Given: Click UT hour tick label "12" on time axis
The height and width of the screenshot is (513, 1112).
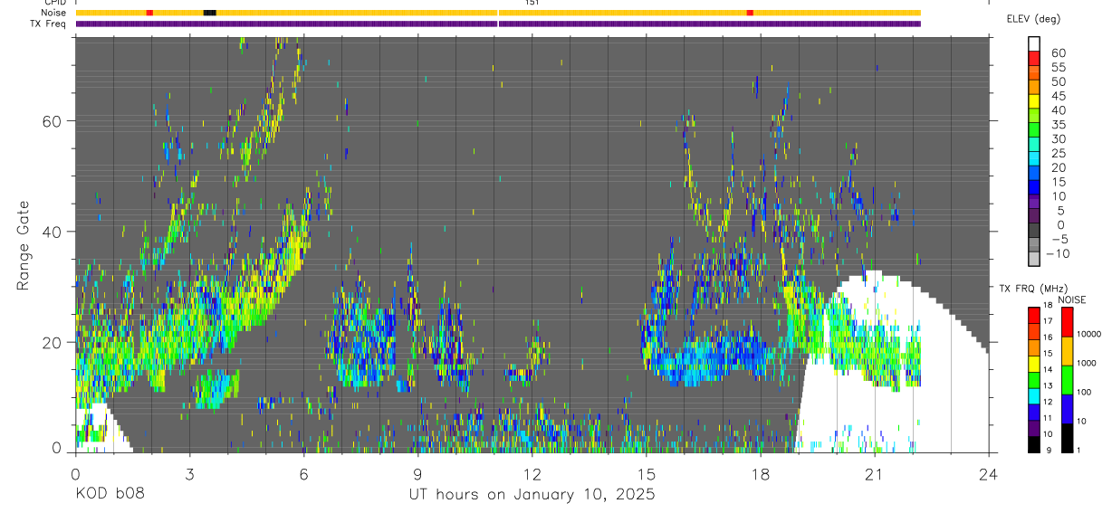Looking at the screenshot, I should (532, 474).
